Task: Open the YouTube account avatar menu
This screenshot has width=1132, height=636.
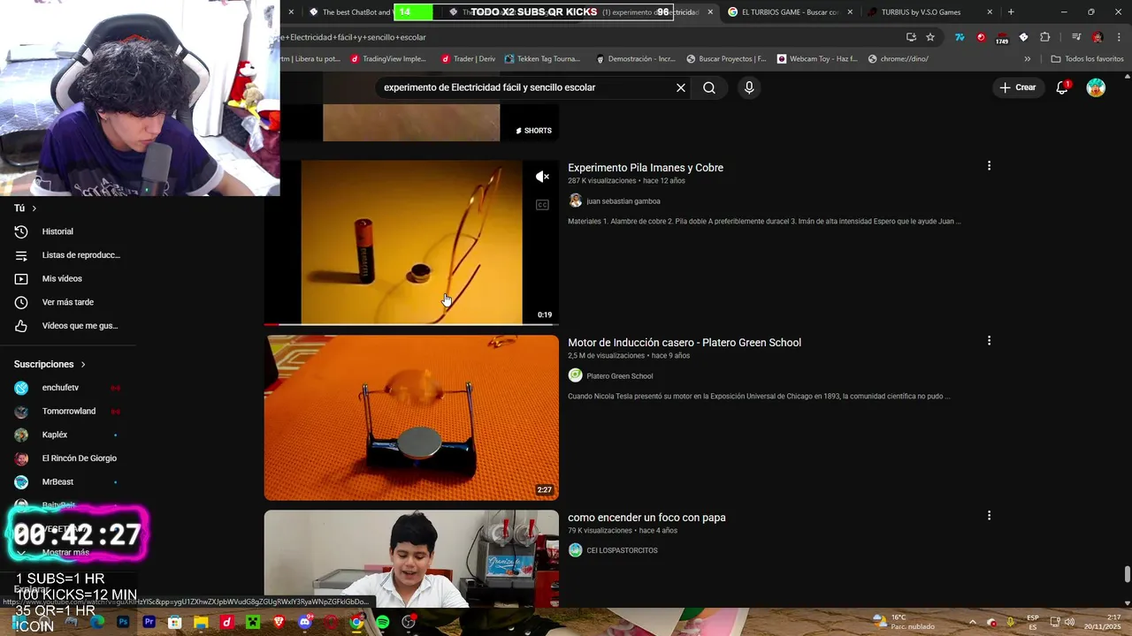Action: (1096, 87)
